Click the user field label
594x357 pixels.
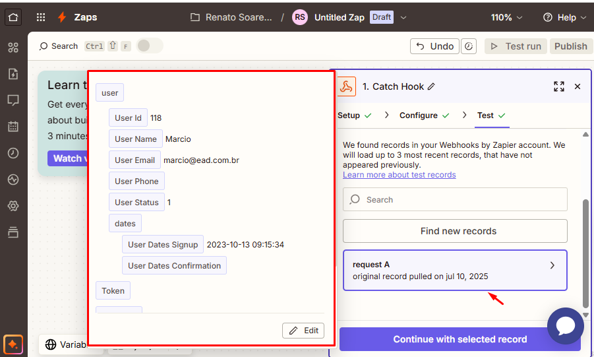click(110, 92)
